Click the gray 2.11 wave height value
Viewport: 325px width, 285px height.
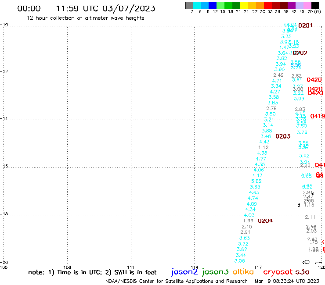(310, 217)
